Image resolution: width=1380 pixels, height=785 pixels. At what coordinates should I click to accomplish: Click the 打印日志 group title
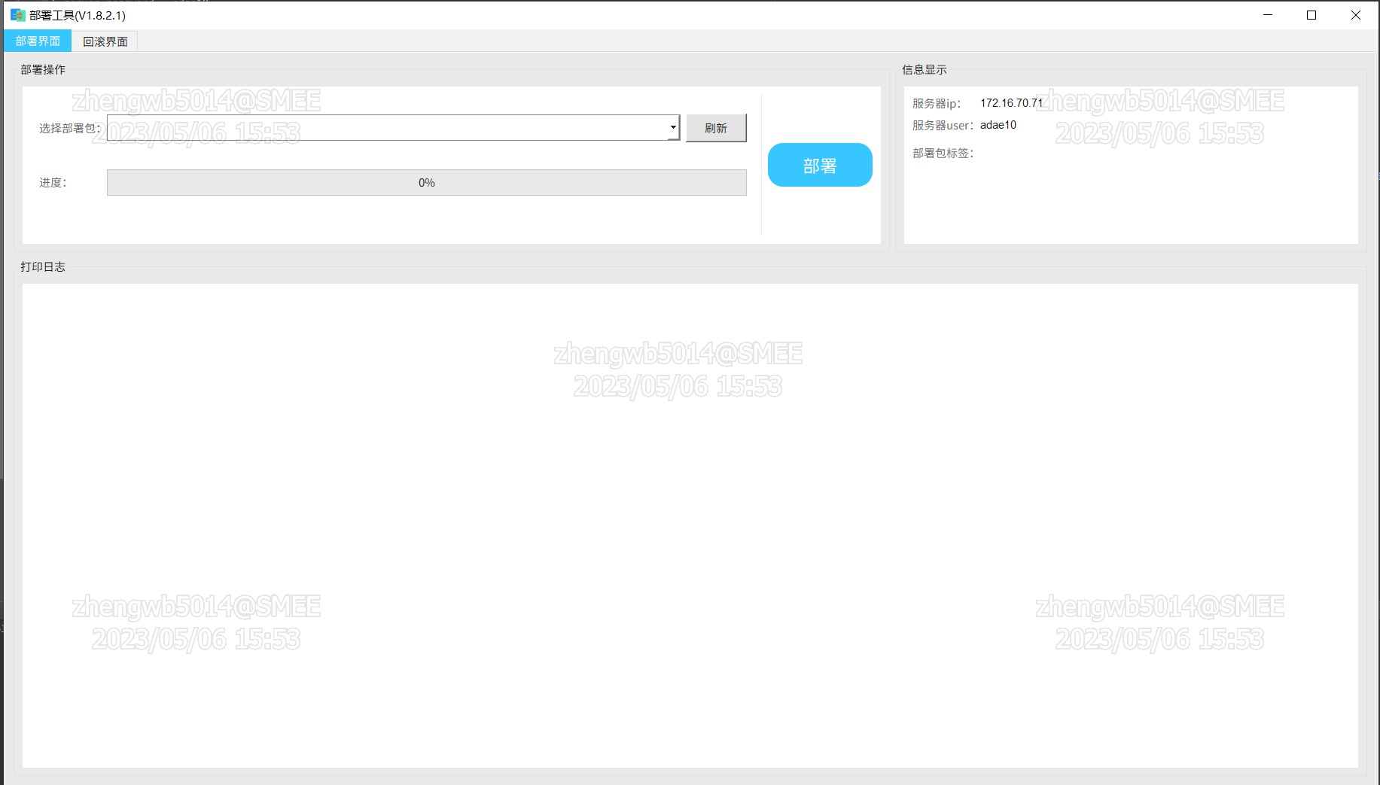point(43,267)
